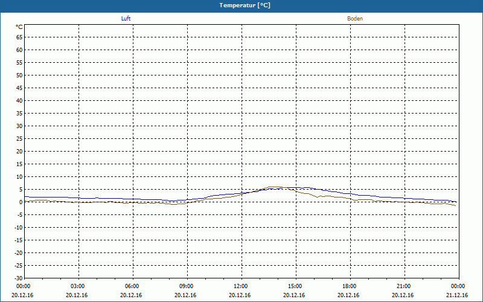483x302 pixels.
Task: Click the -15 value on the y-axis
Action: point(19,240)
